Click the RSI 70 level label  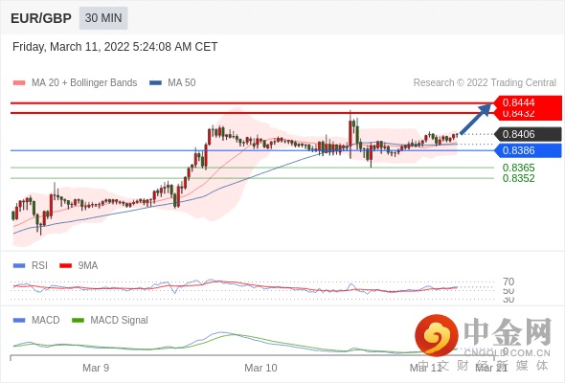point(508,282)
